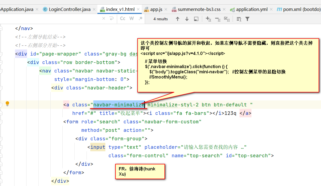This screenshot has height=186, width=321.
Task: Click the yellow lightbulb intention icon
Action: (7, 104)
